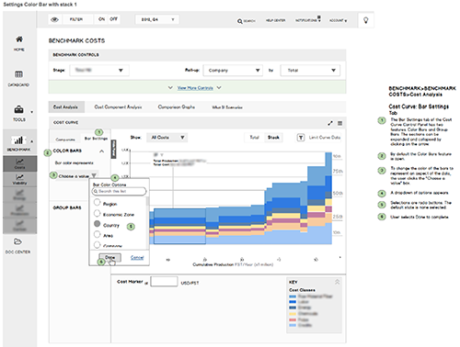This screenshot has width=460, height=347.
Task: Click the Limit Curve Data filter icon
Action: pos(301,138)
